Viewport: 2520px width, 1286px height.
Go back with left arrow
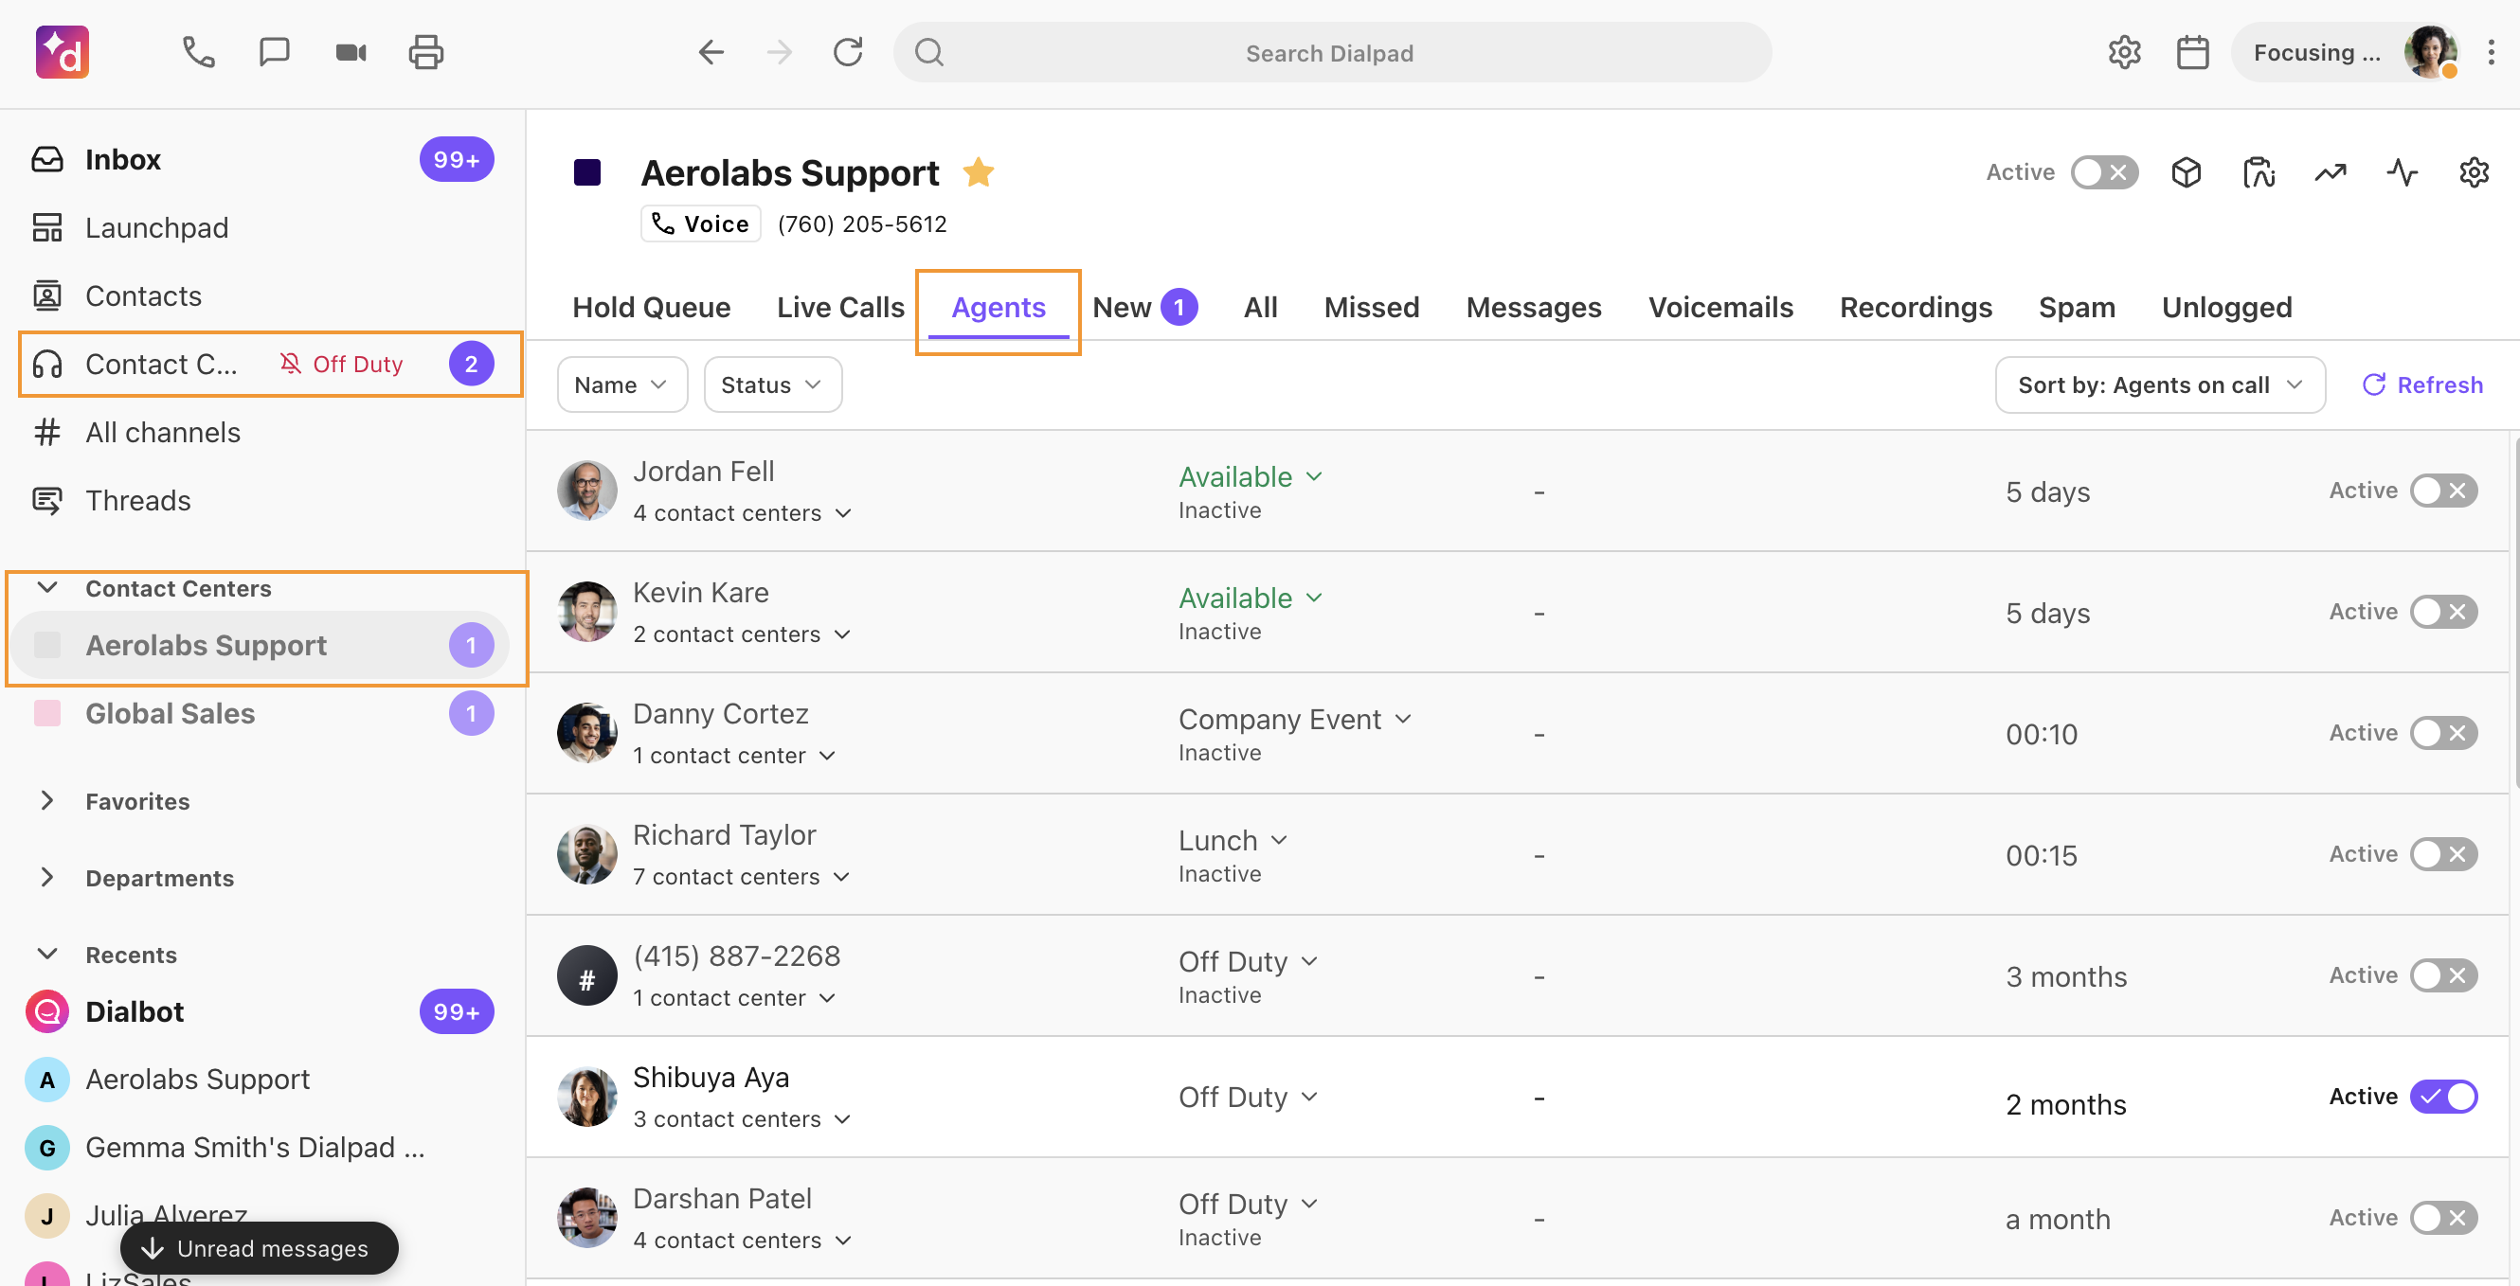[x=711, y=52]
